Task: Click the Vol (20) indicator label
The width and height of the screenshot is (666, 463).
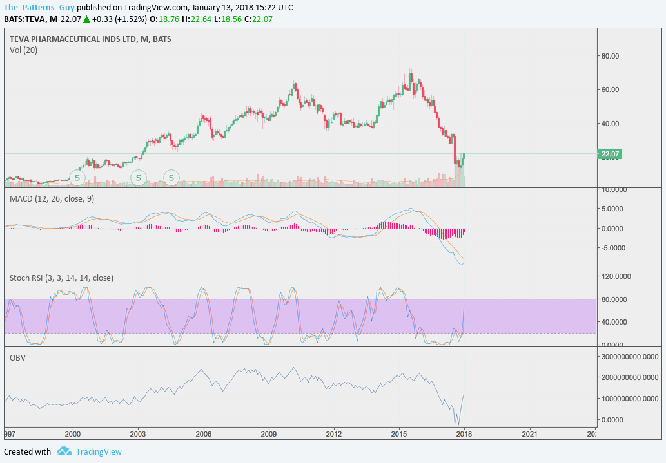Action: (23, 50)
